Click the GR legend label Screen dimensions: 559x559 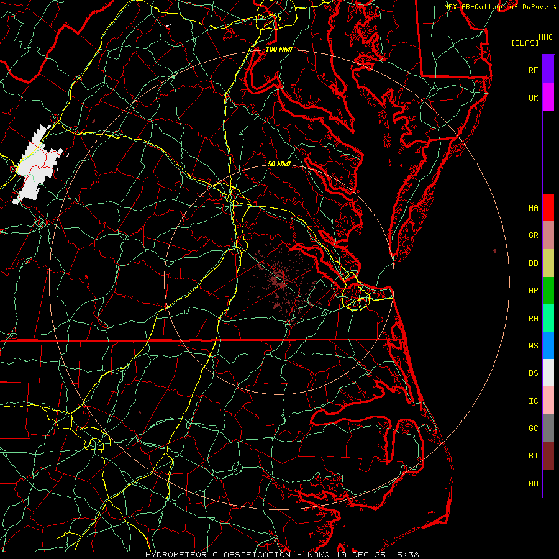(533, 235)
